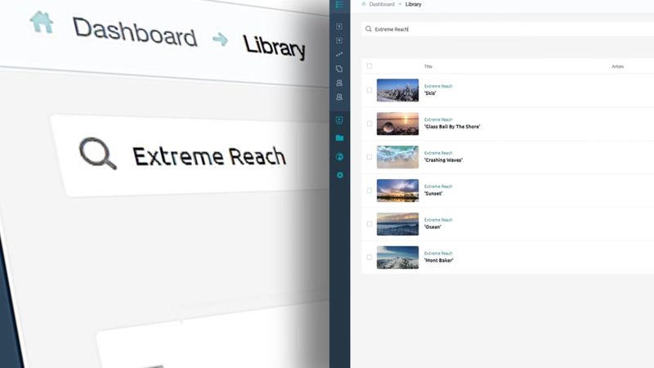Go to Dashboard via the small breadcrumb
The image size is (654, 368).
point(382,4)
